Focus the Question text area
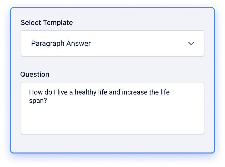This screenshot has height=167, width=225. point(112,108)
